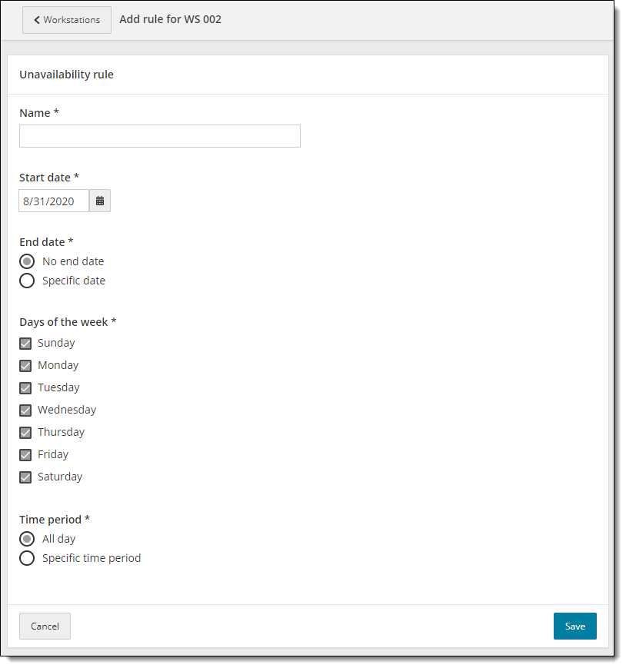Open the Start date calendar picker
This screenshot has height=668, width=626.
[x=100, y=201]
